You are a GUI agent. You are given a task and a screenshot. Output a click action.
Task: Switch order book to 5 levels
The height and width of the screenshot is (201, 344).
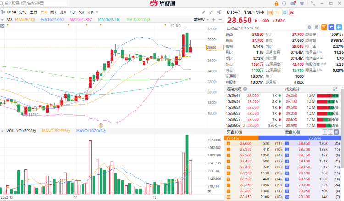point(330,132)
